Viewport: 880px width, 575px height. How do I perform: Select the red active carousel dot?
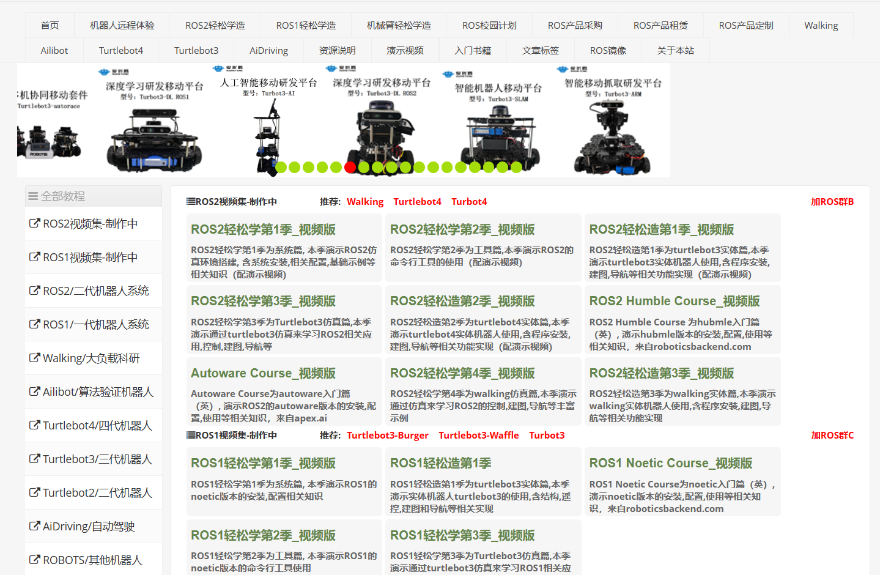coord(350,167)
